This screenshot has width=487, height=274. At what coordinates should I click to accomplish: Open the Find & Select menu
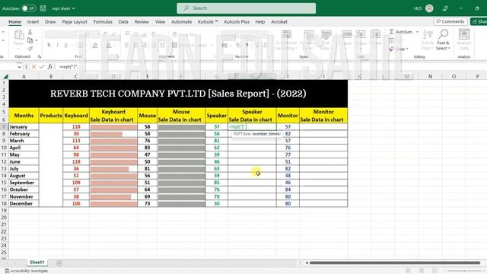point(443,40)
